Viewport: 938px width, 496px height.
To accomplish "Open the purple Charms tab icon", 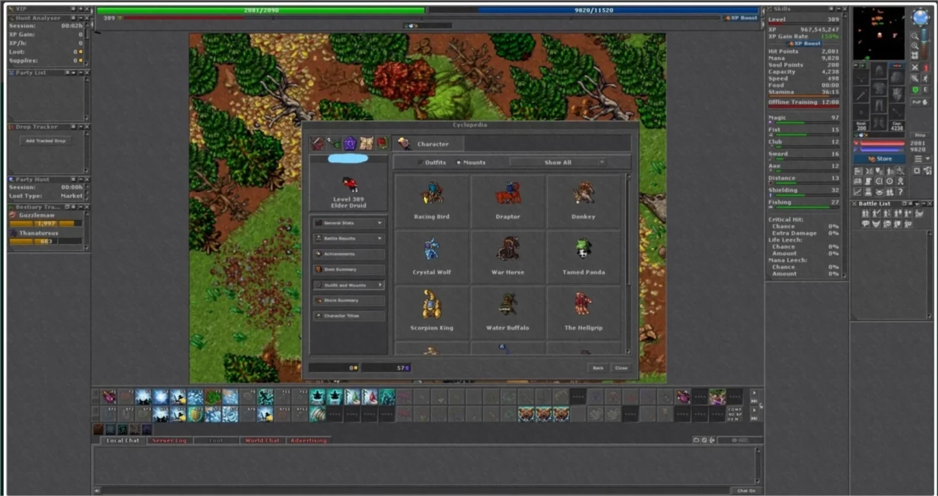I will click(350, 144).
